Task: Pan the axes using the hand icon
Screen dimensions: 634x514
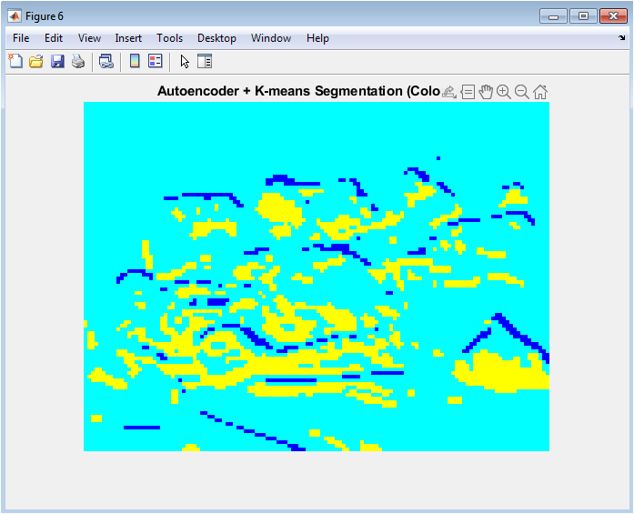Action: [x=486, y=92]
